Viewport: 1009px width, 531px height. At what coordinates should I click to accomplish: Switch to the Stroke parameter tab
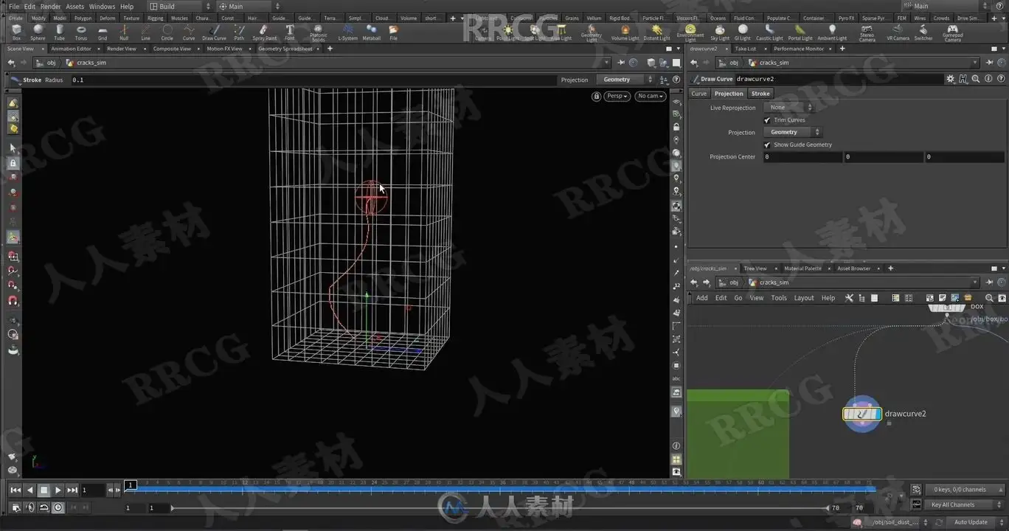coord(760,94)
